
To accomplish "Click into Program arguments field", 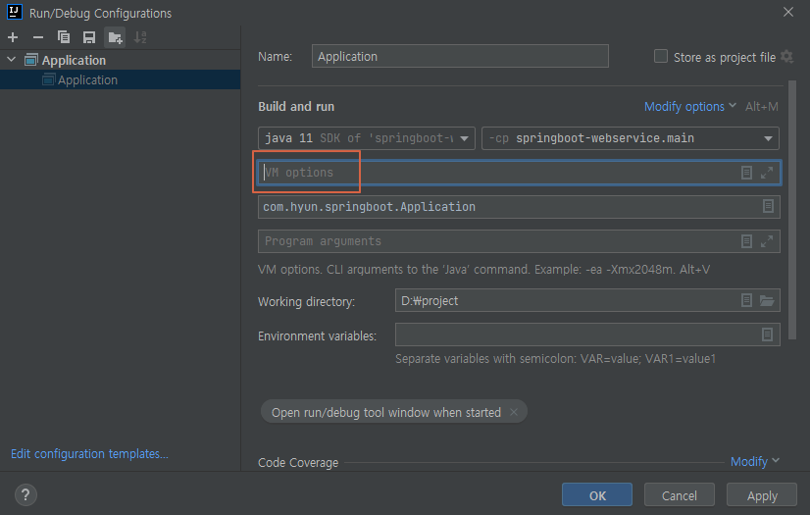I will point(519,241).
